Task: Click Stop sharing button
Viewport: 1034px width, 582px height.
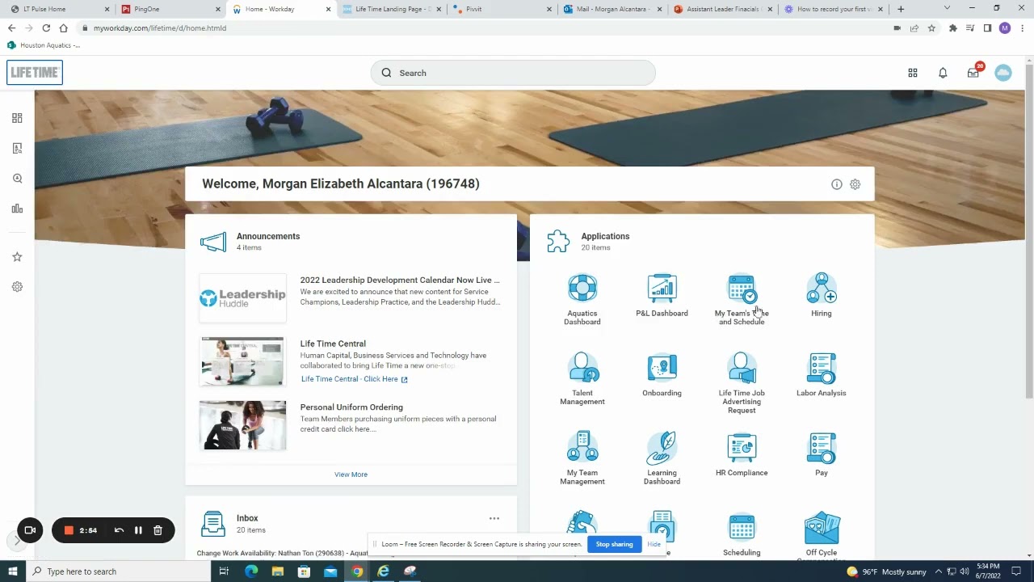Action: click(614, 544)
